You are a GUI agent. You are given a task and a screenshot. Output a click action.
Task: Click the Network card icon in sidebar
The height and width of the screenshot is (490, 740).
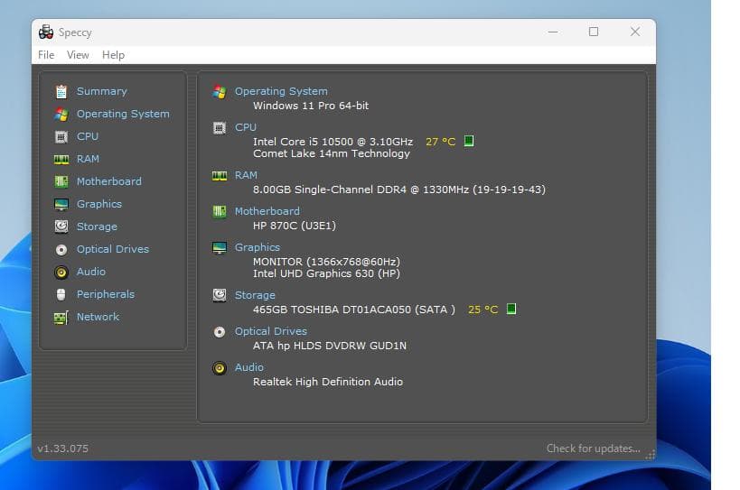[x=61, y=318]
